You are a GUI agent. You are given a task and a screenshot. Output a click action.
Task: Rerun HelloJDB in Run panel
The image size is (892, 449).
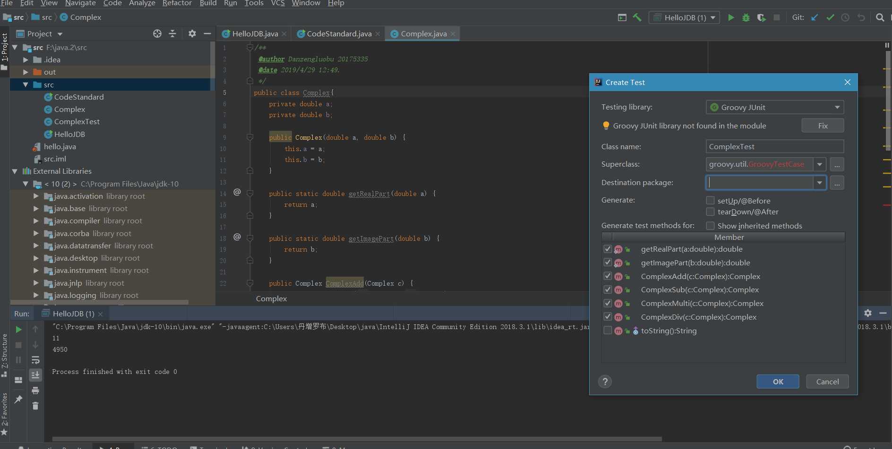tap(18, 330)
